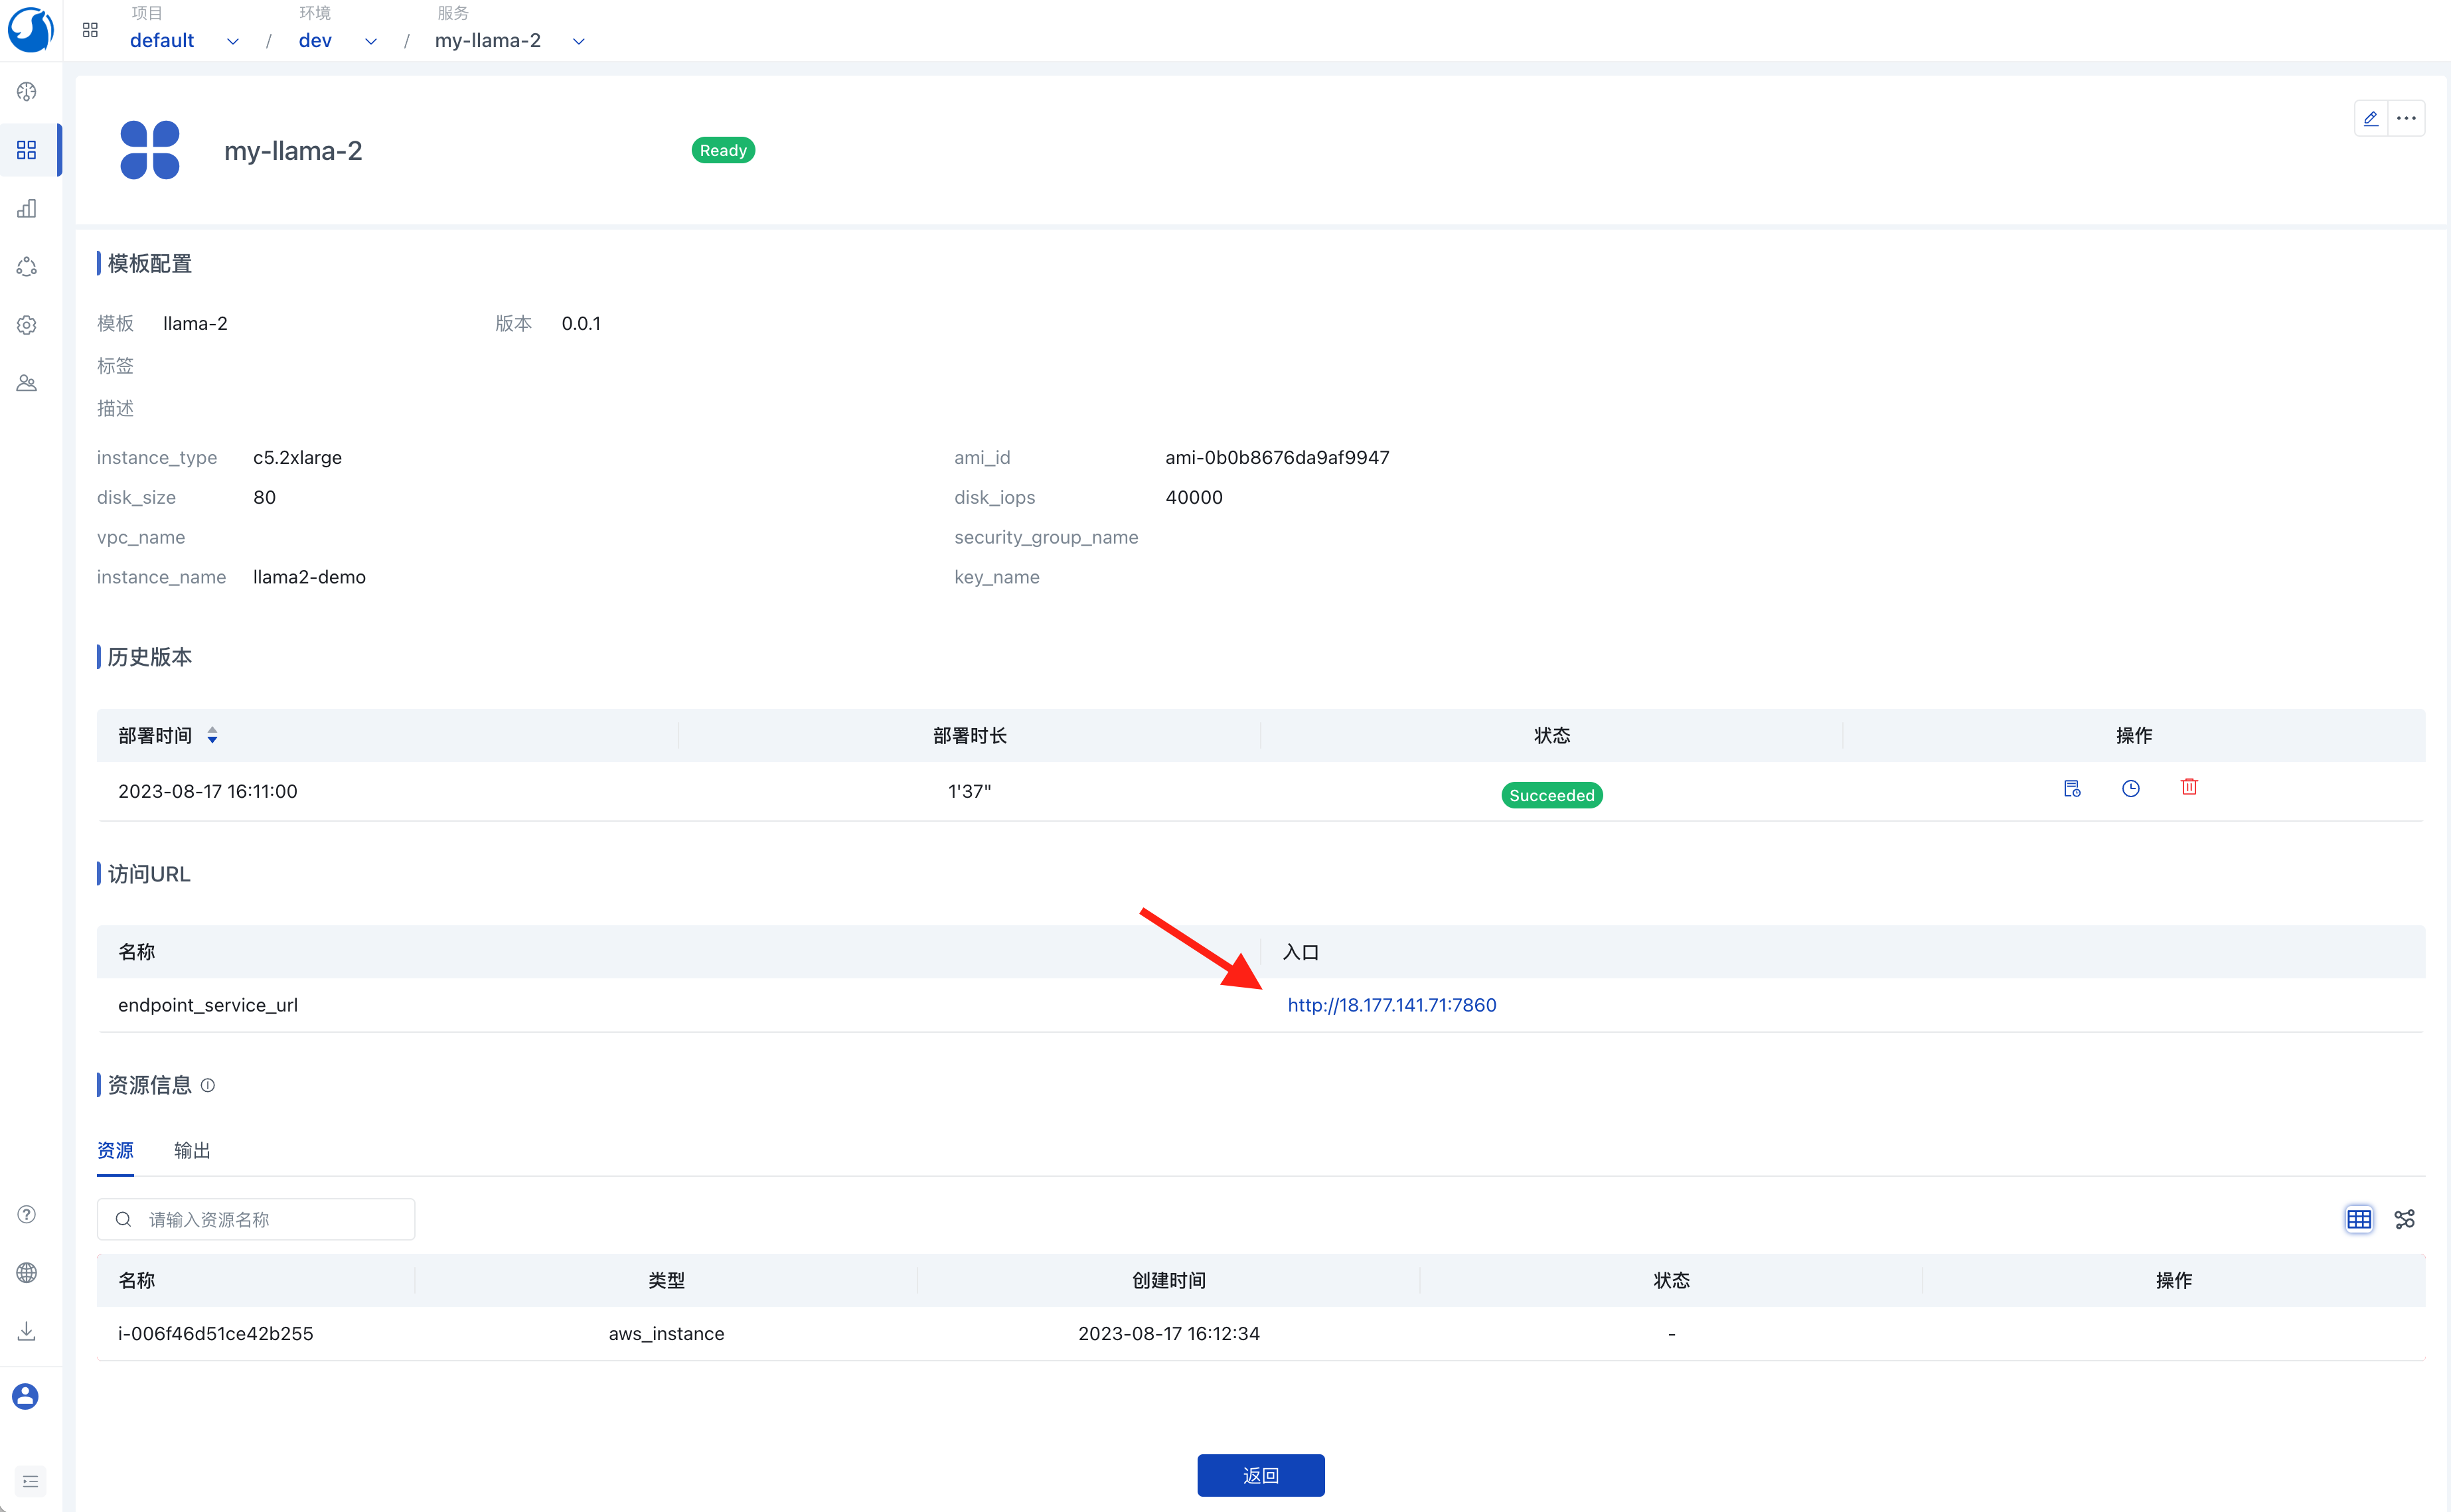This screenshot has height=1512, width=2451.
Task: Click the 80 disk_size value
Action: [264, 497]
